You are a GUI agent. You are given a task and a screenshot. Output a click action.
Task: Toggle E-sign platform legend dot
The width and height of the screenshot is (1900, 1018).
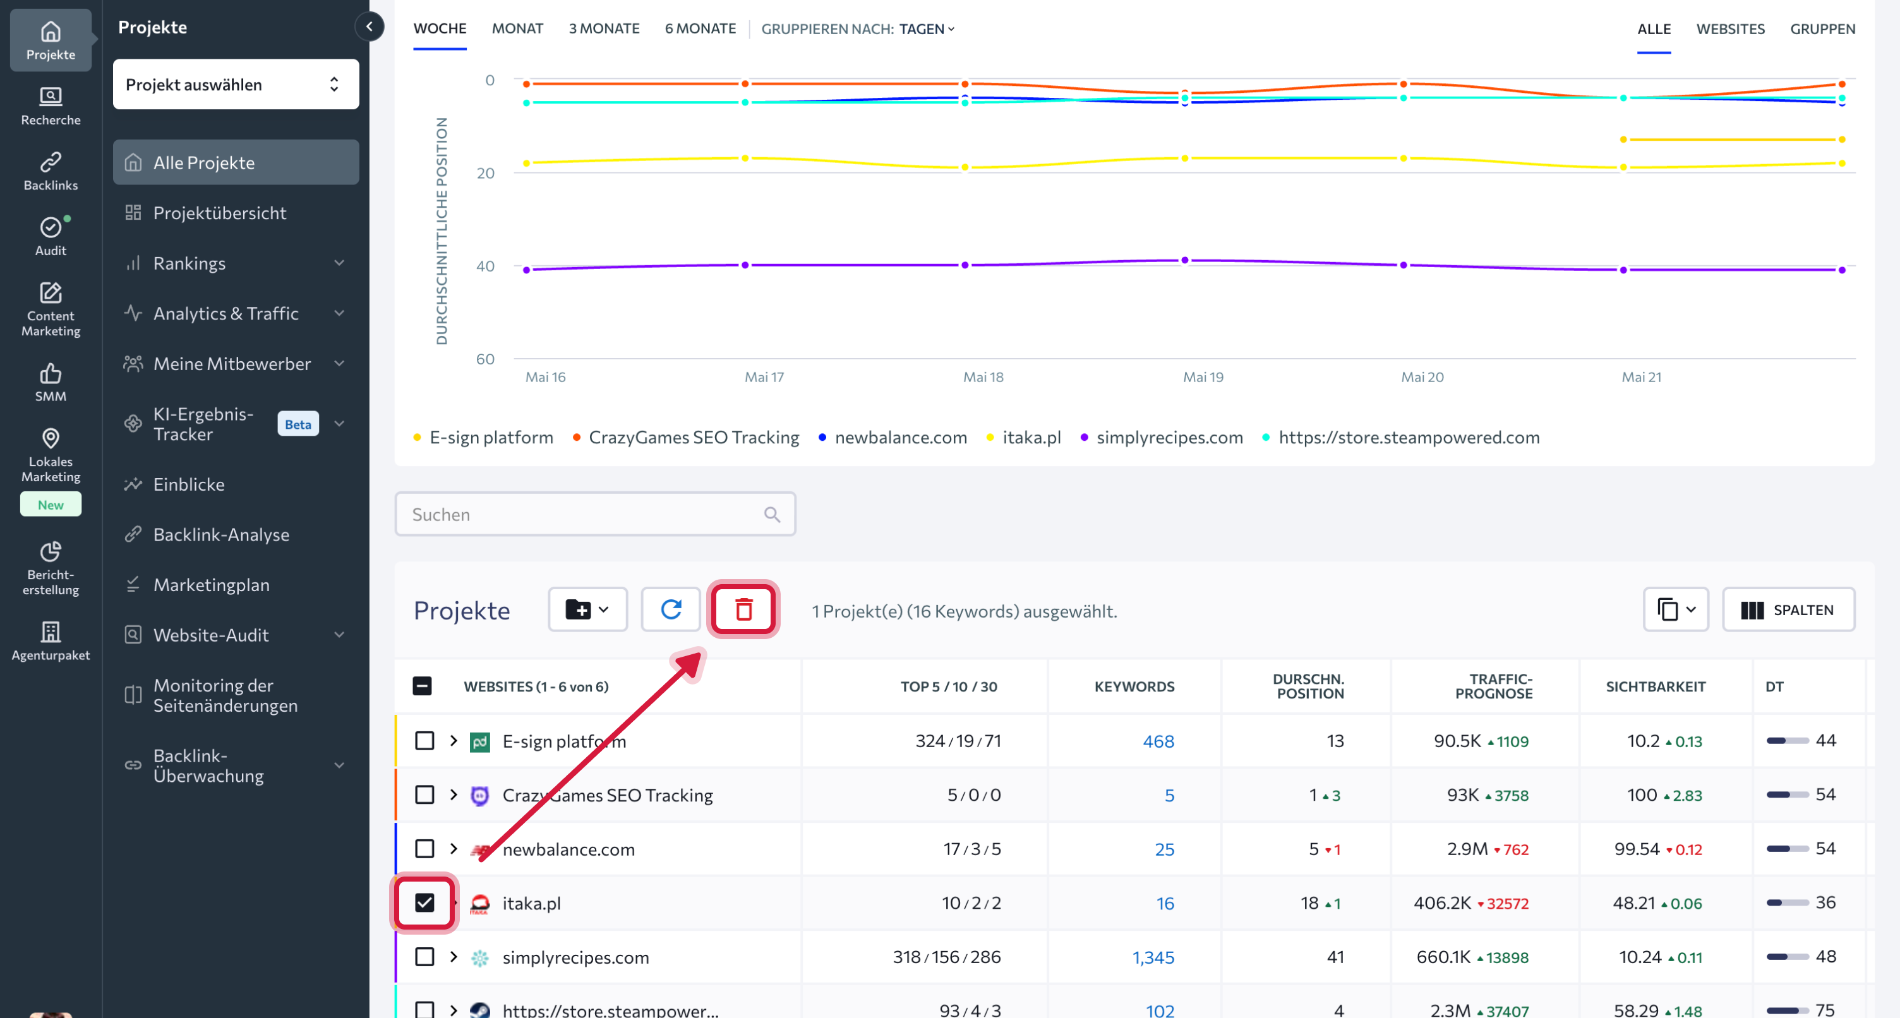coord(418,438)
